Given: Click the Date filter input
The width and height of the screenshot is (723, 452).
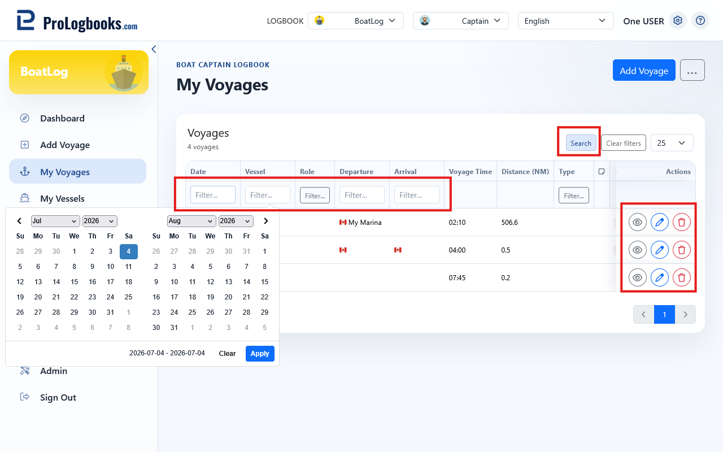Looking at the screenshot, I should [x=213, y=195].
